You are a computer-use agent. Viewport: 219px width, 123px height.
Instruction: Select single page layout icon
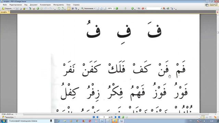[199, 117]
